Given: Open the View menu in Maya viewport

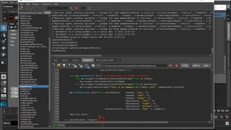Looking at the screenshot, I should [x=12, y=24].
